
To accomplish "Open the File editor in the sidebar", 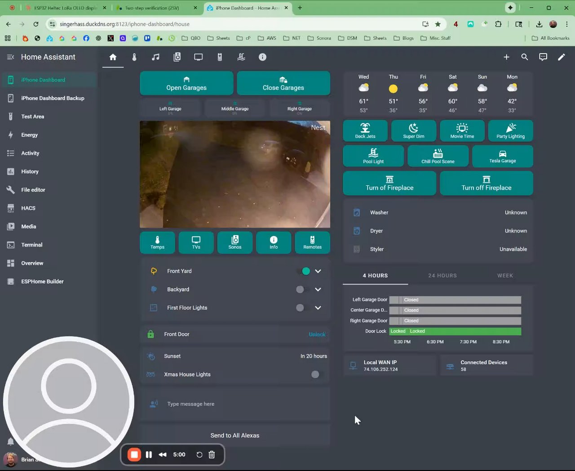I will (x=49, y=190).
